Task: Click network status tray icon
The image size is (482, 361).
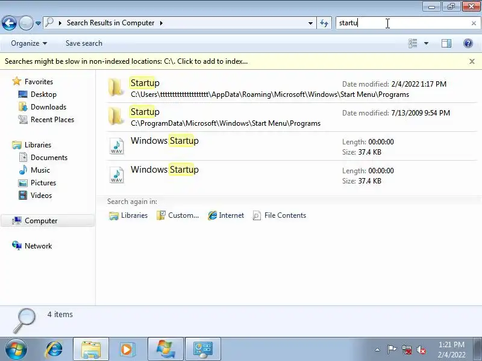Action: point(407,350)
